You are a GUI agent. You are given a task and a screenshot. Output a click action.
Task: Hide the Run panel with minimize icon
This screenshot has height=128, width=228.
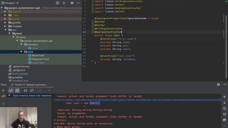click(x=225, y=85)
